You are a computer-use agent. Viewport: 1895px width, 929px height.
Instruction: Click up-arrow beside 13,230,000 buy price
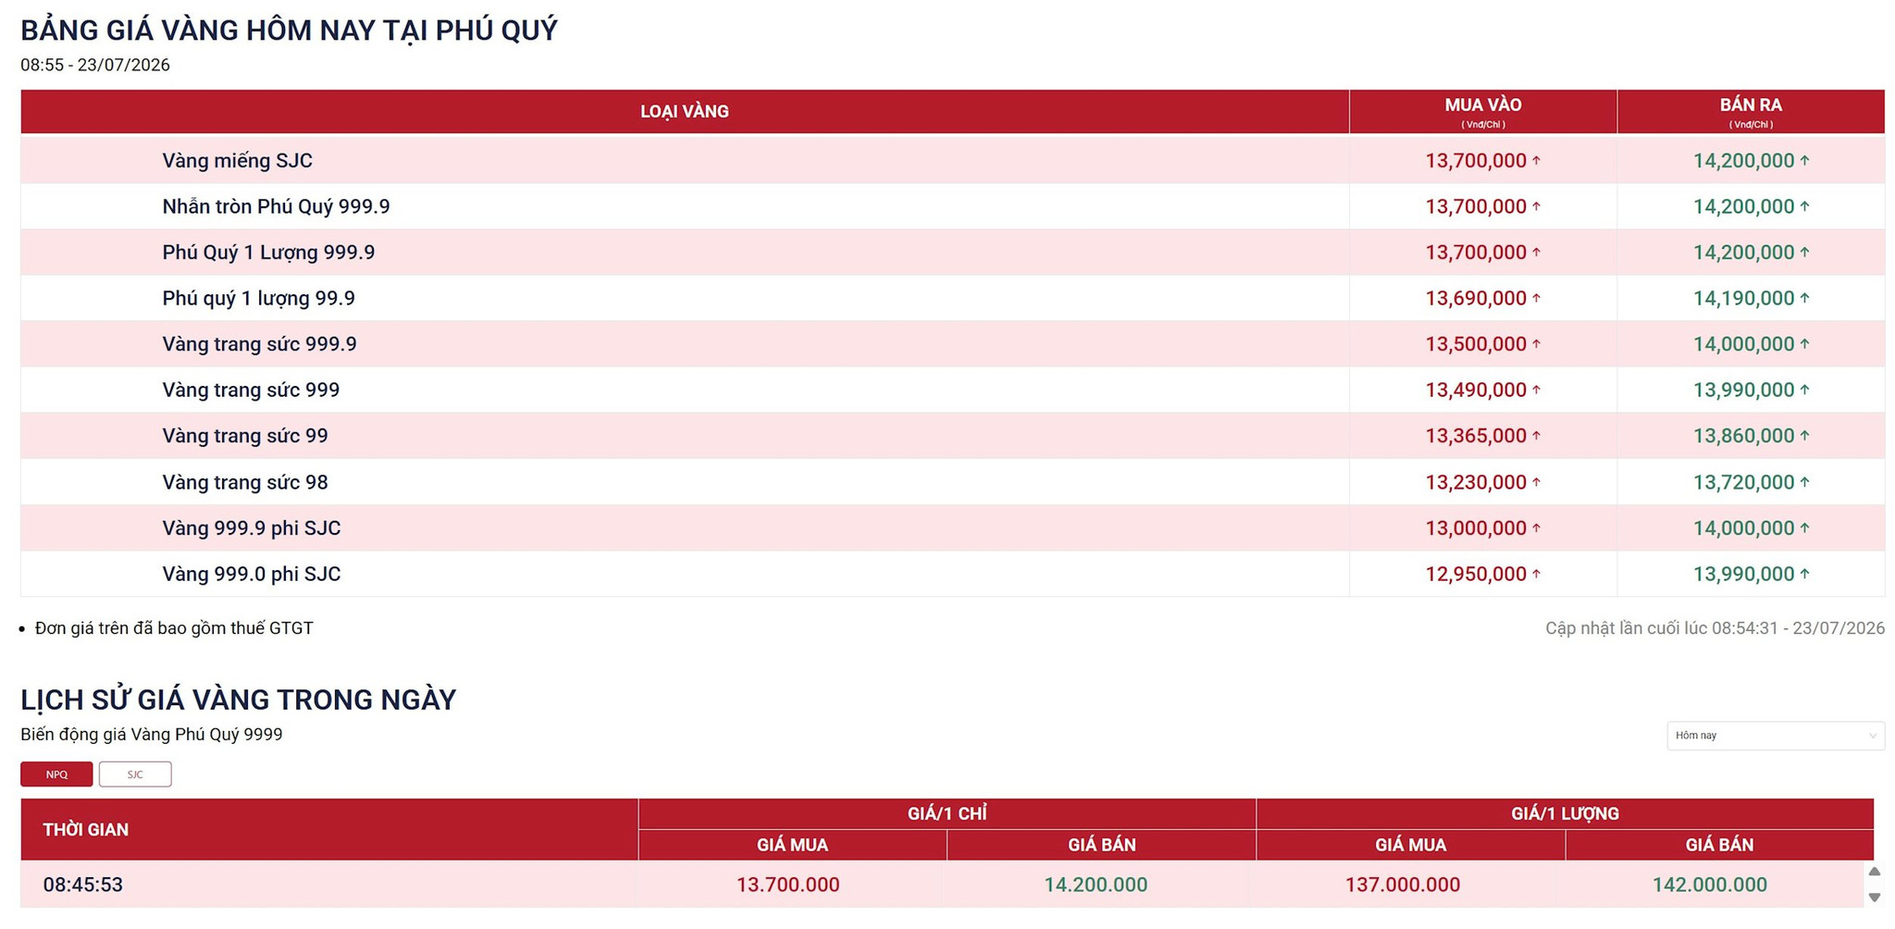[1536, 482]
